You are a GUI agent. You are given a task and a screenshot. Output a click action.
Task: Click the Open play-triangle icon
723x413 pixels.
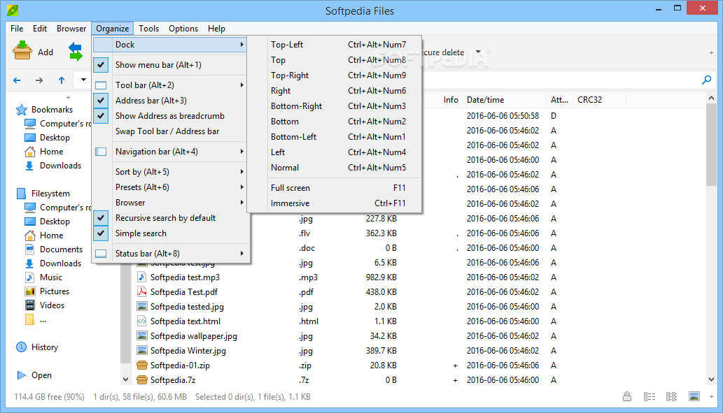coord(21,375)
